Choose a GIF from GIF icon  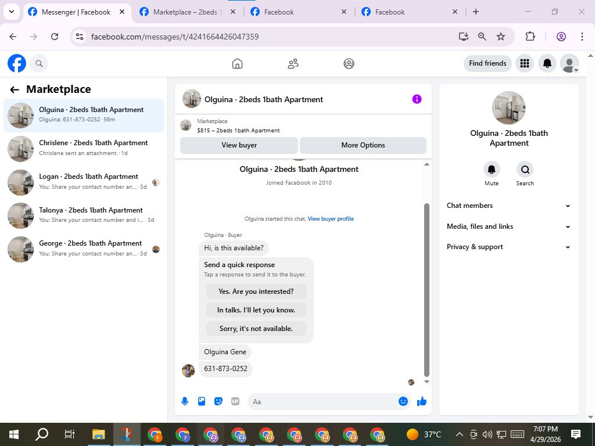click(x=235, y=401)
